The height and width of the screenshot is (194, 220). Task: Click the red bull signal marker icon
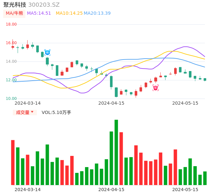click(156, 88)
